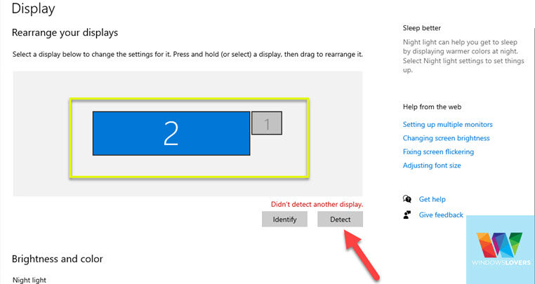Click the Get help chat icon

tap(407, 199)
